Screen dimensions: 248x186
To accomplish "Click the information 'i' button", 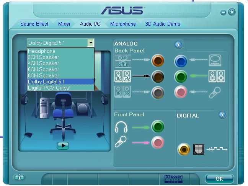I will [19, 177].
